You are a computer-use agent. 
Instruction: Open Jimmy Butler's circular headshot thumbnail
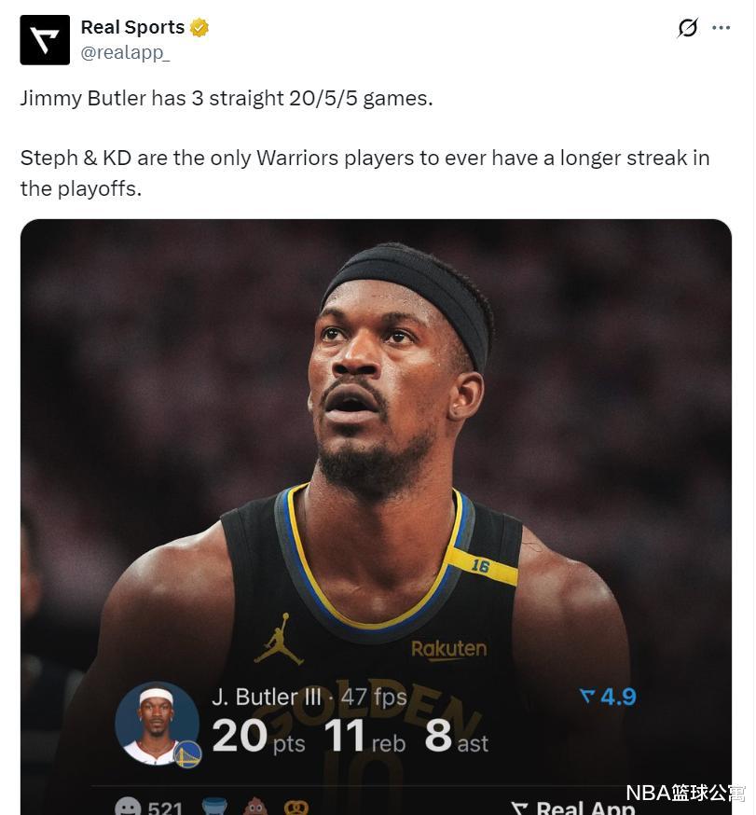157,724
